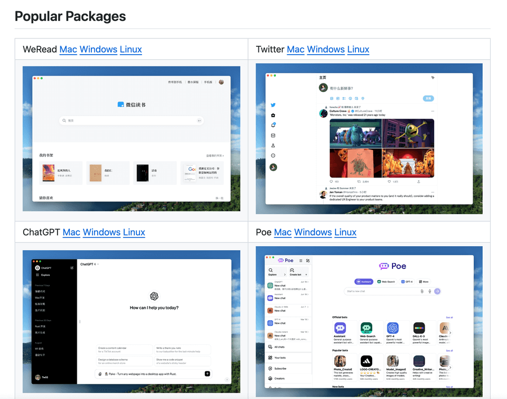
Task: Click the WeRead search field
Action: 131,121
